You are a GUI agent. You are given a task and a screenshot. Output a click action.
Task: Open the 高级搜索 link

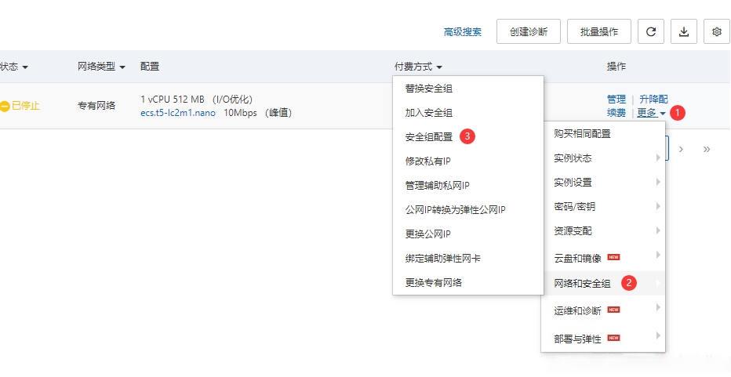click(462, 32)
